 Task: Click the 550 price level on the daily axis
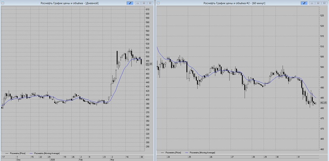tap(147, 35)
